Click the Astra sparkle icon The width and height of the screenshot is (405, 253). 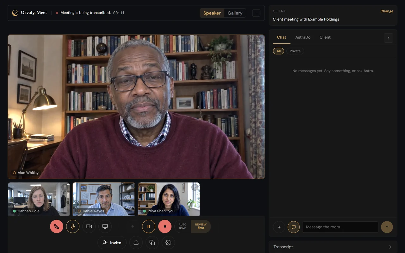[x=279, y=227]
